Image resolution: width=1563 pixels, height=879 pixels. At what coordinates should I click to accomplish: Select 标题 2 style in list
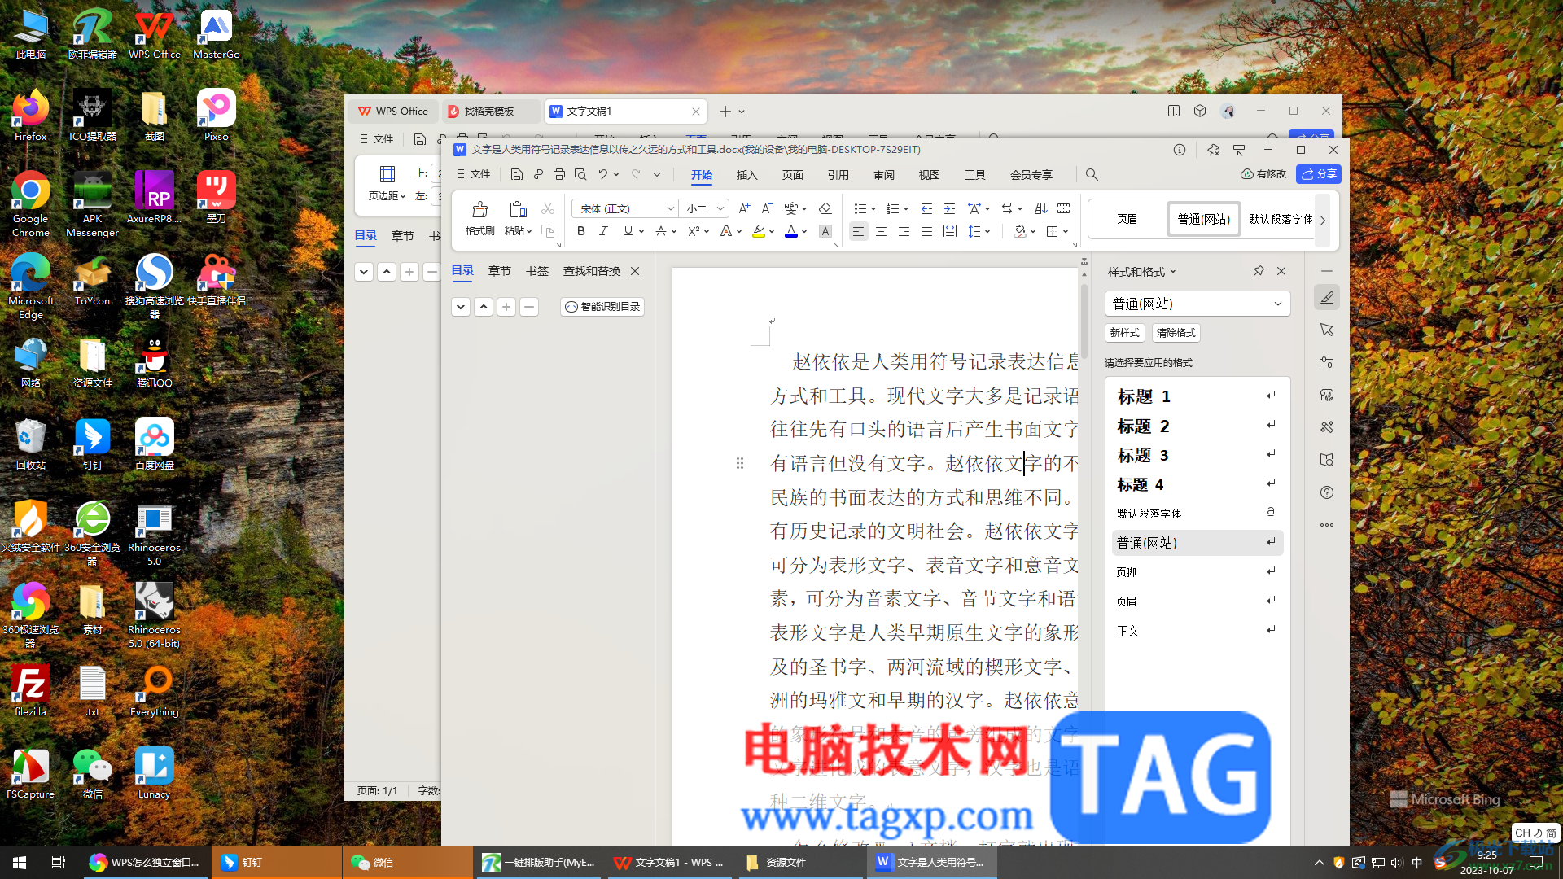[1143, 426]
